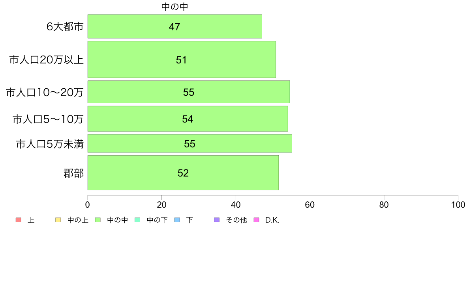Click the D.K. legend text
The height and width of the screenshot is (290, 469).
[x=272, y=220]
